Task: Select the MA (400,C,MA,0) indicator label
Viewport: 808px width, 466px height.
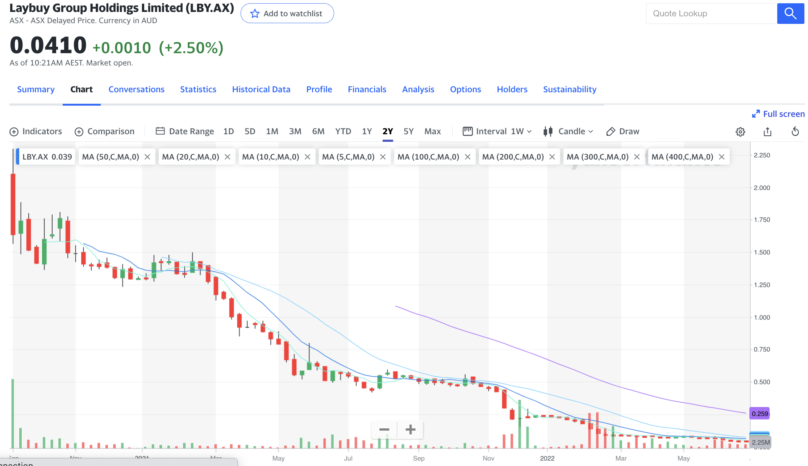Action: coord(682,157)
